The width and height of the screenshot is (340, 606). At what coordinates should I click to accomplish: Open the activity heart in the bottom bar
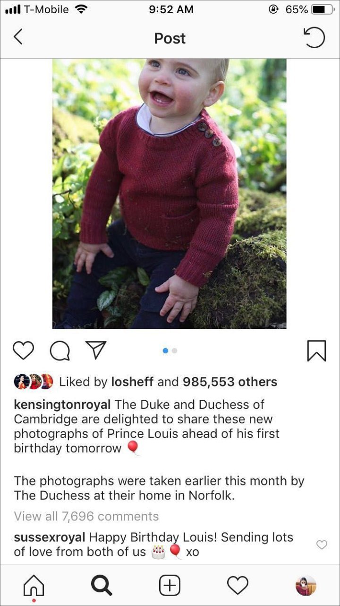(238, 586)
